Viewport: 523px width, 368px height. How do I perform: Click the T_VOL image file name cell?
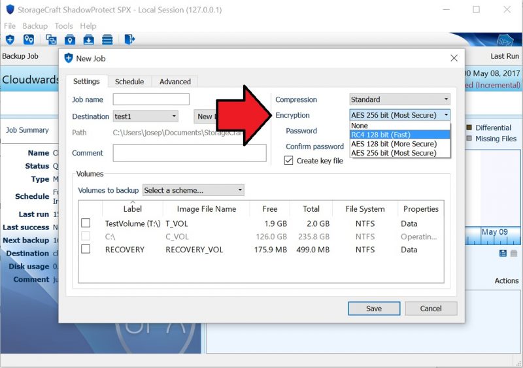[177, 224]
